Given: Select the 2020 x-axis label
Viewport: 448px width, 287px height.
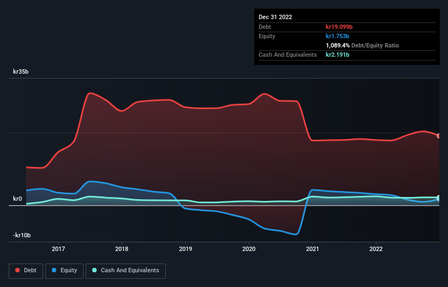Looking at the screenshot, I should (249, 249).
